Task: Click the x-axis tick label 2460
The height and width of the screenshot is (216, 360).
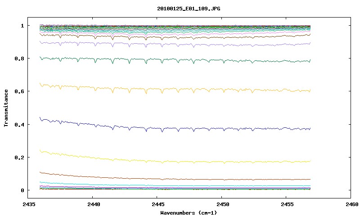Action: [351, 204]
